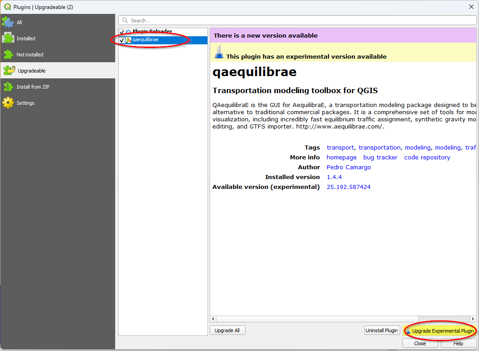479x351 pixels.
Task: Open Install from ZIP via its icon
Action: pos(8,86)
